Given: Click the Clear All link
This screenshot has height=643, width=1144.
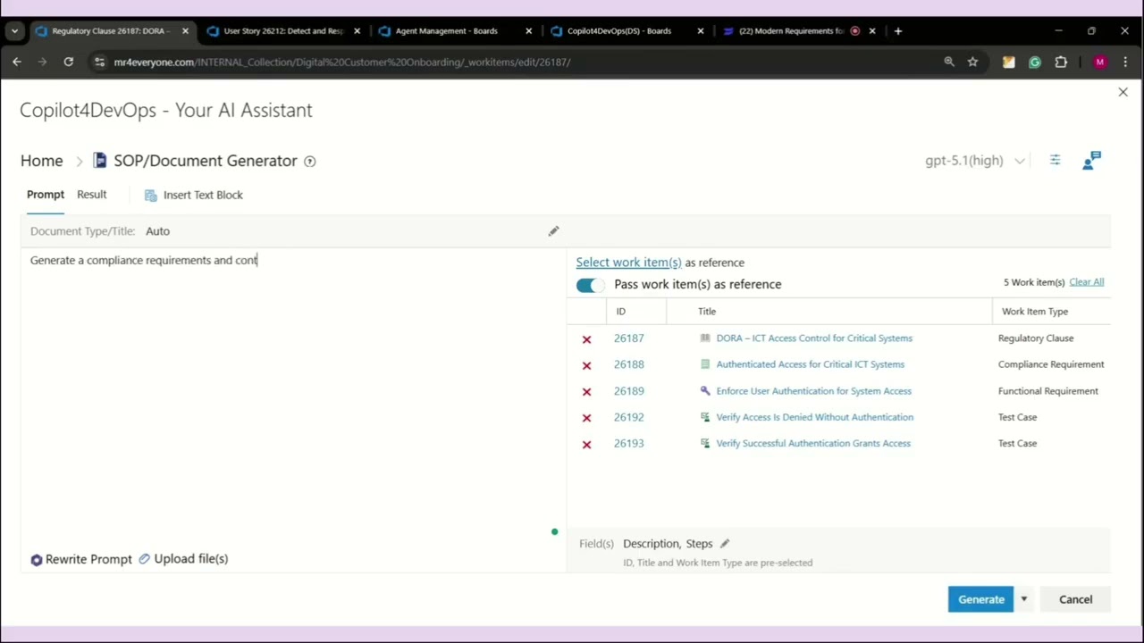Looking at the screenshot, I should [1087, 282].
